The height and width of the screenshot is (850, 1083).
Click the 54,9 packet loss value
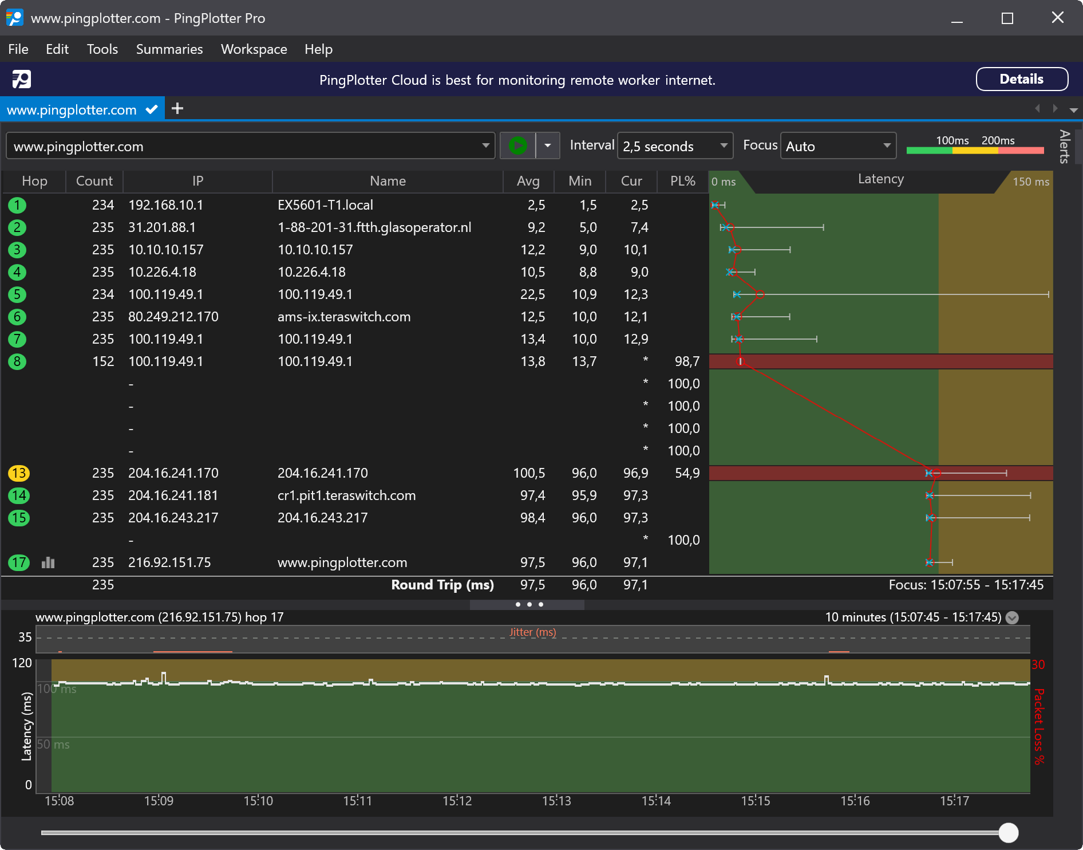687,473
